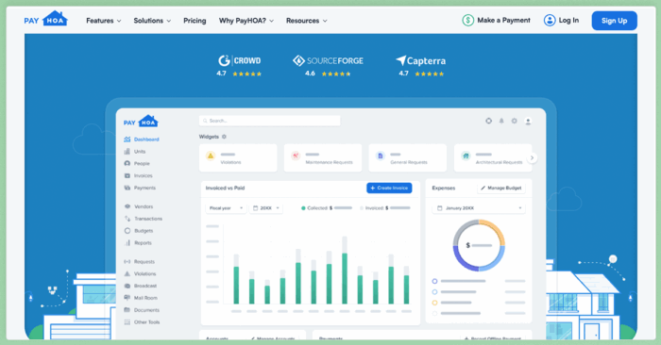Click the Other Tools grid icon
Screen dimensions: 661x345
tap(127, 322)
